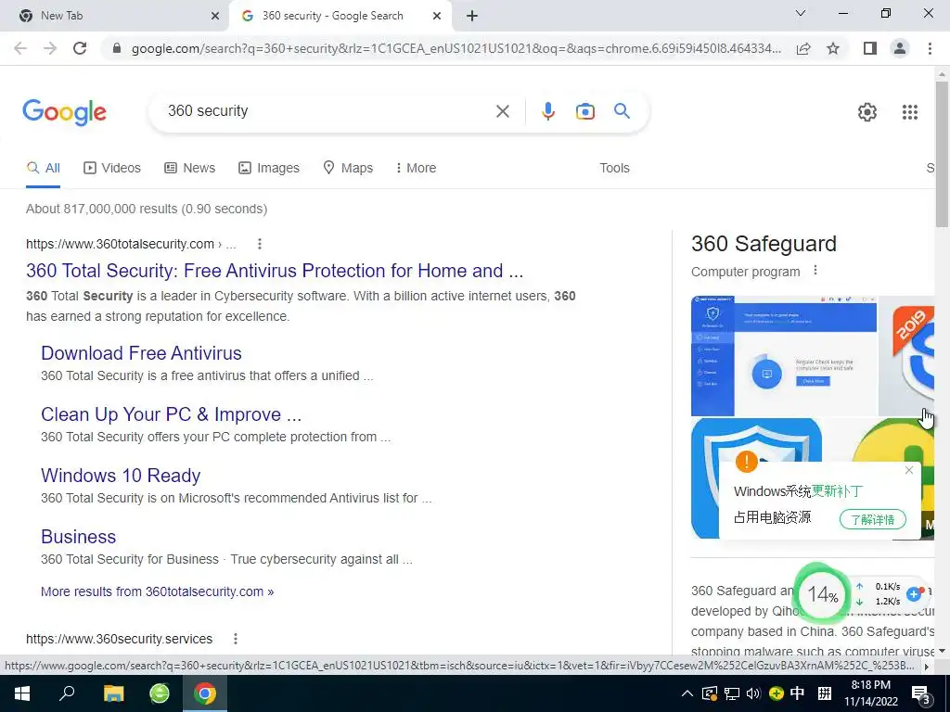Open the Google apps grid

(x=909, y=112)
